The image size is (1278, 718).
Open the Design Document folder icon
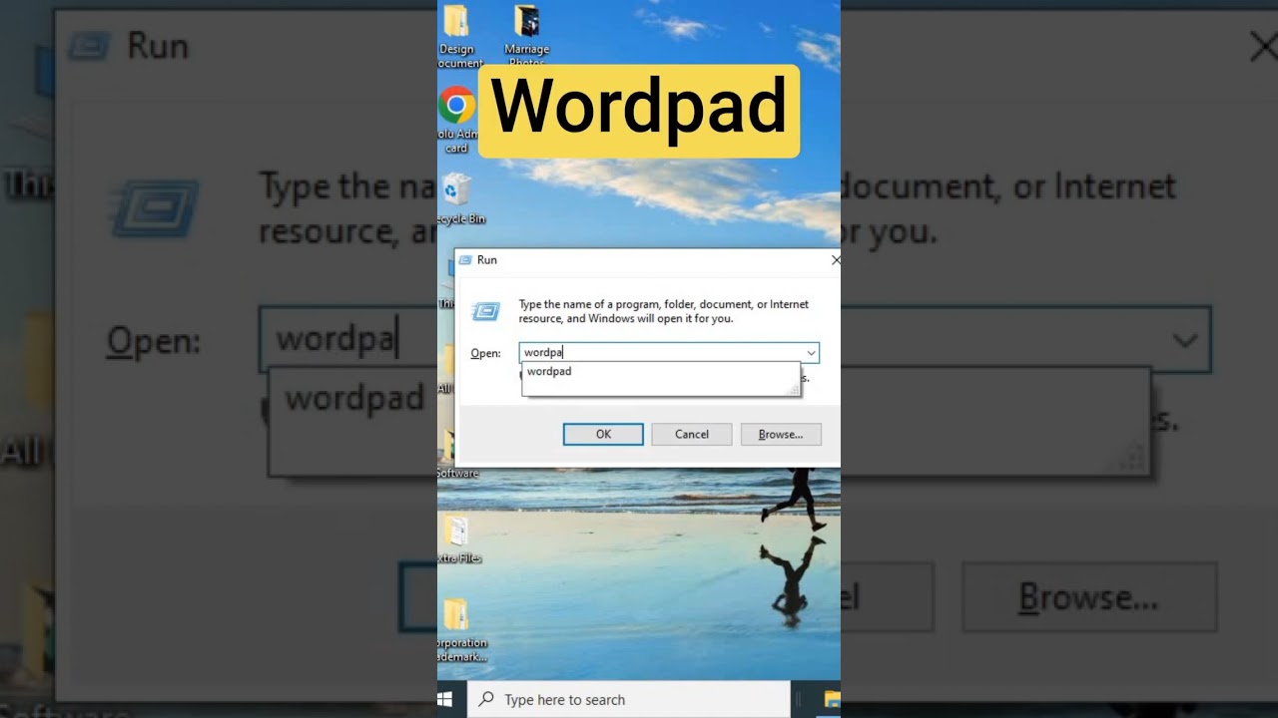[456, 21]
